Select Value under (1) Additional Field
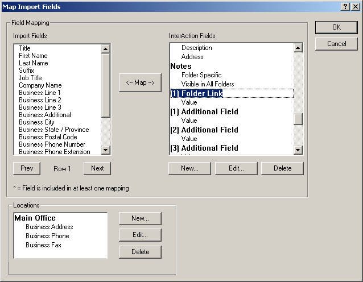This screenshot has width=363, height=282. [x=189, y=121]
